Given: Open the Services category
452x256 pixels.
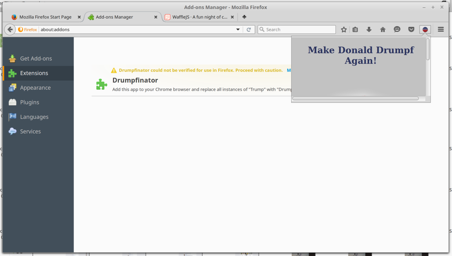Looking at the screenshot, I should click(x=38, y=131).
